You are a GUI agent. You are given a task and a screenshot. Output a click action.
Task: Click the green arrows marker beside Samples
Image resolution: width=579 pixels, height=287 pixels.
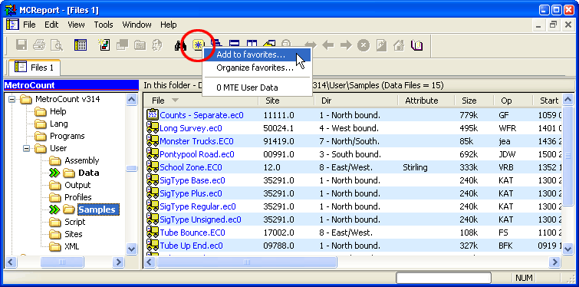[54, 209]
